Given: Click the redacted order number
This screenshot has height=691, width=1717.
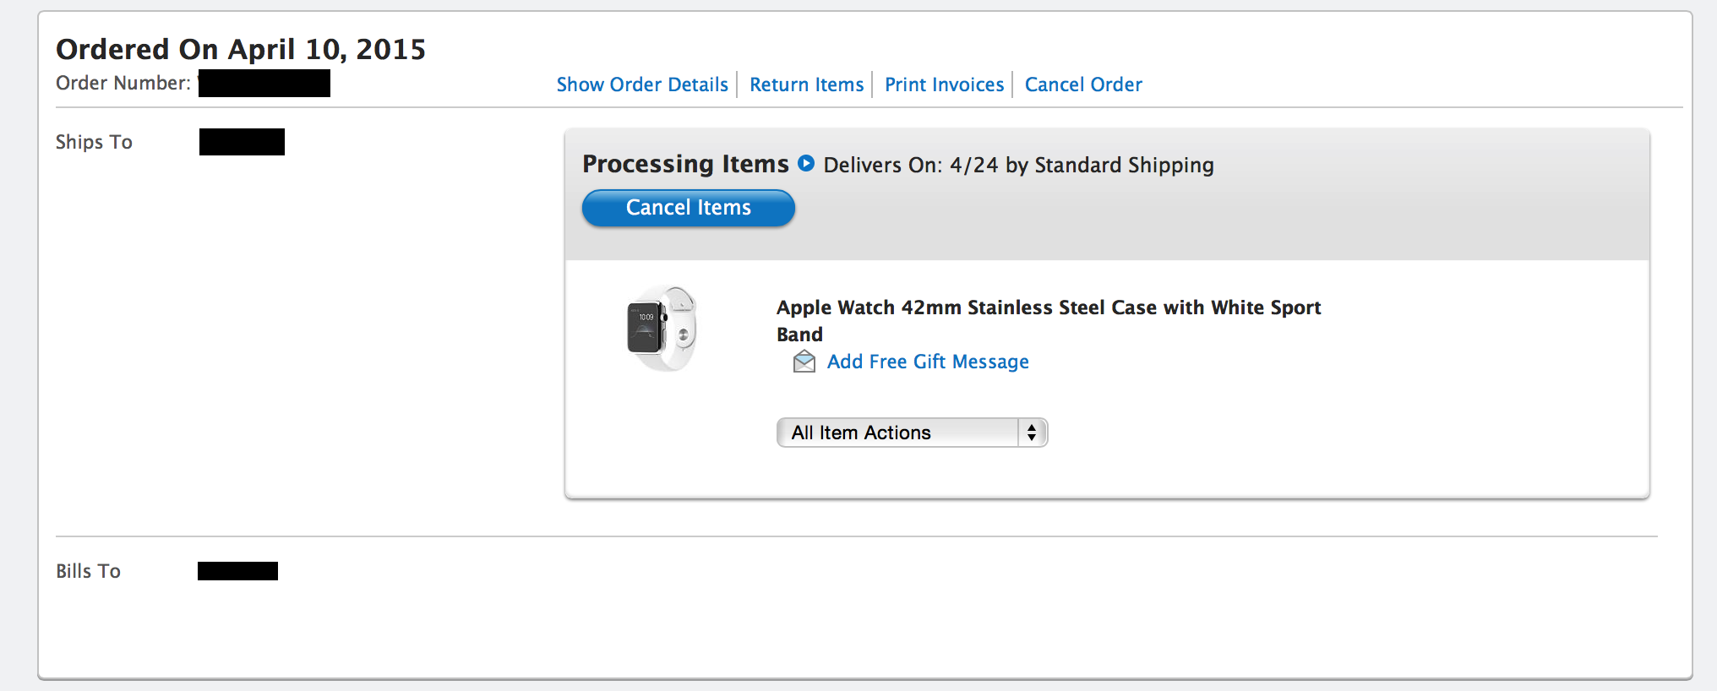Looking at the screenshot, I should [264, 84].
